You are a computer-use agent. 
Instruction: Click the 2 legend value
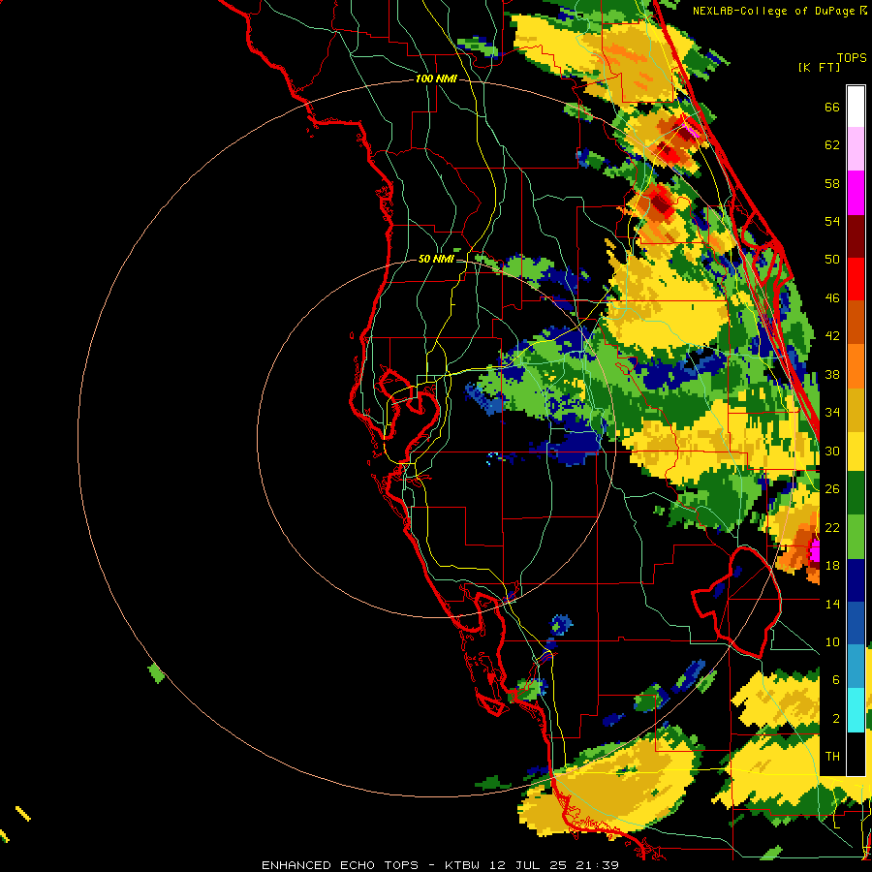(835, 719)
